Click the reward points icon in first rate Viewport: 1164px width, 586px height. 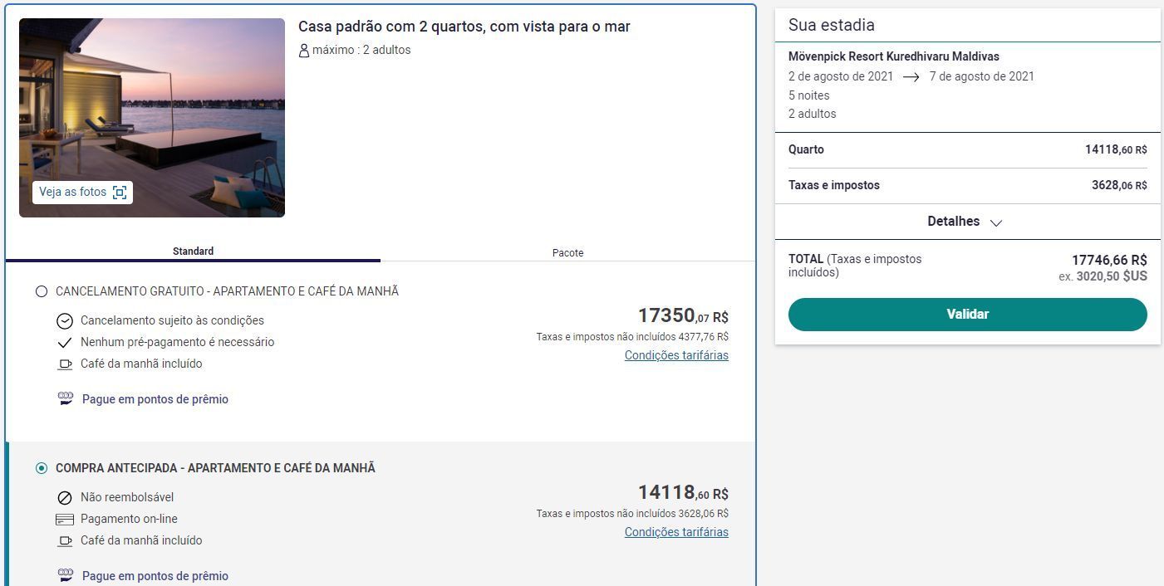pyautogui.click(x=66, y=398)
